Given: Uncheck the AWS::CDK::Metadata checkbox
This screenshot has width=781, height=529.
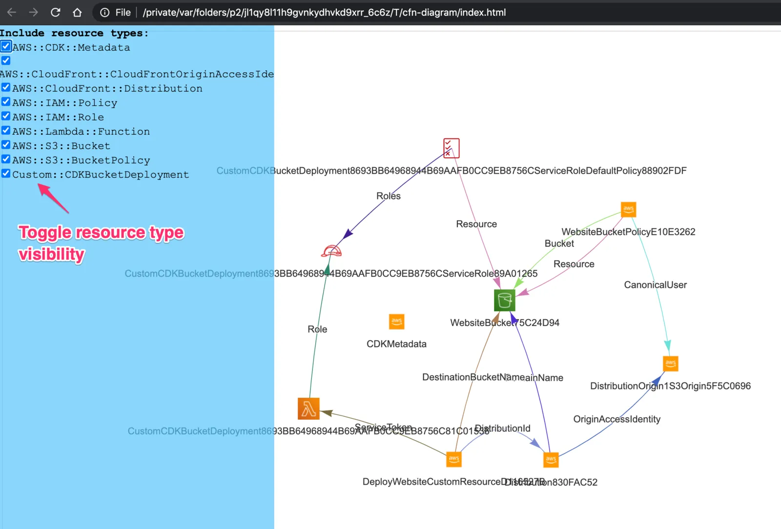Looking at the screenshot, I should pyautogui.click(x=6, y=46).
